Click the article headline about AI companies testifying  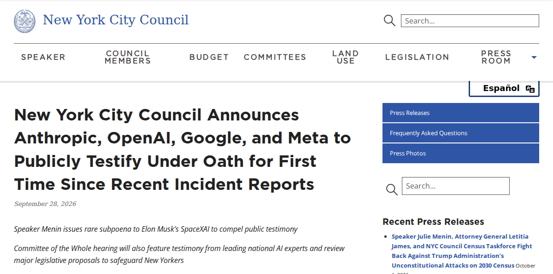tap(182, 149)
